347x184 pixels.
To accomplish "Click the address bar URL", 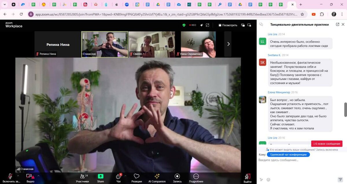I will click(x=166, y=14).
